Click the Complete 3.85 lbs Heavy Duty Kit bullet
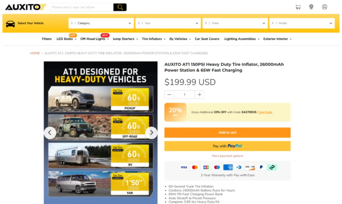Viewport: 342px width, 204px height. [x=194, y=202]
